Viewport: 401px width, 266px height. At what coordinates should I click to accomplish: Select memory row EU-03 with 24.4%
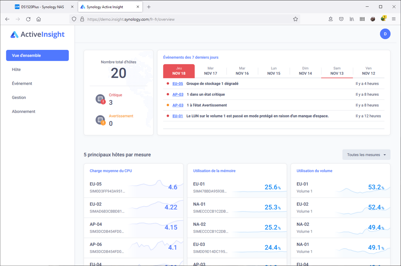point(237,248)
